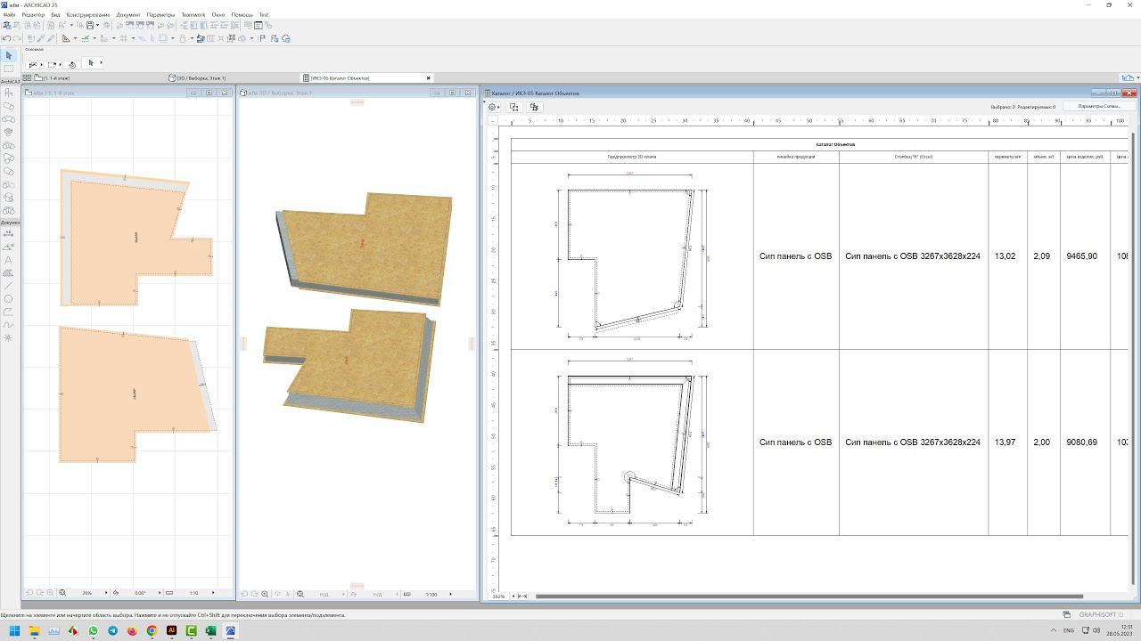
Task: Select the Spline tool in the toolbox
Action: 9,325
